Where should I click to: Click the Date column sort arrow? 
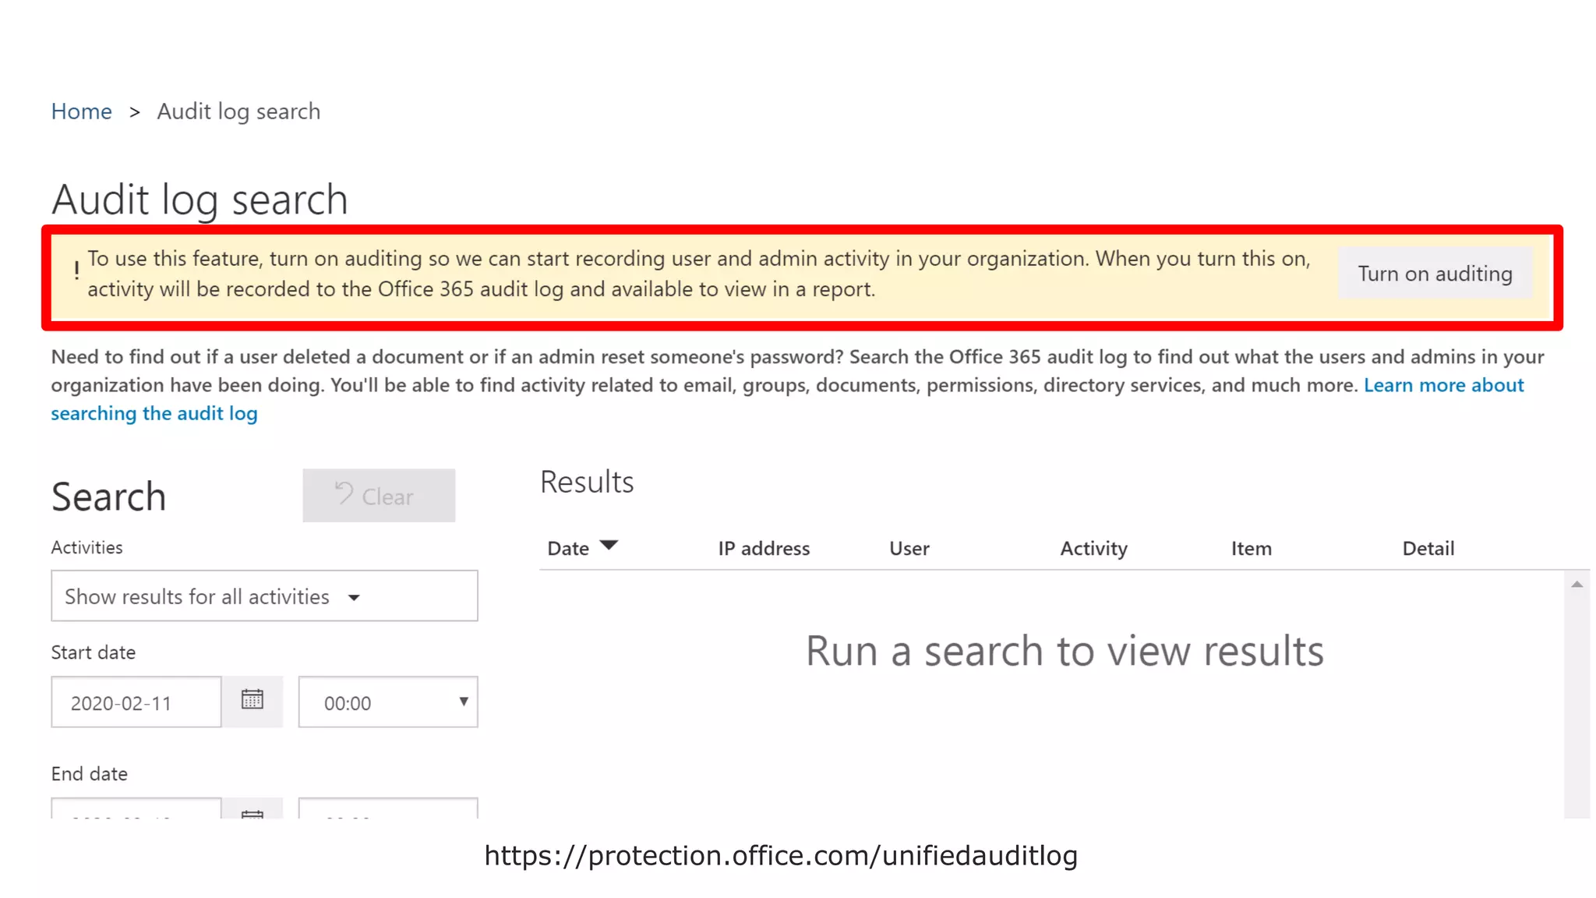coord(609,545)
